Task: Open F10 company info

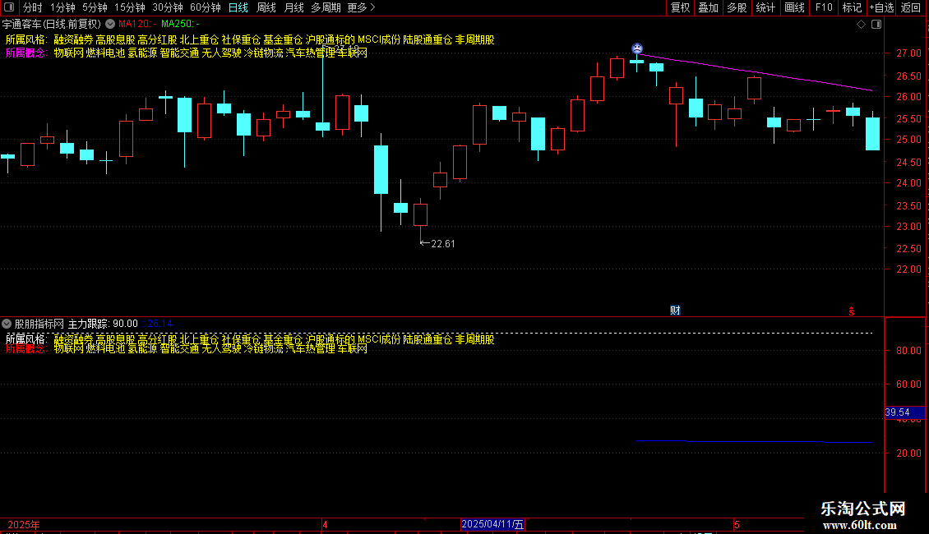Action: pos(824,7)
